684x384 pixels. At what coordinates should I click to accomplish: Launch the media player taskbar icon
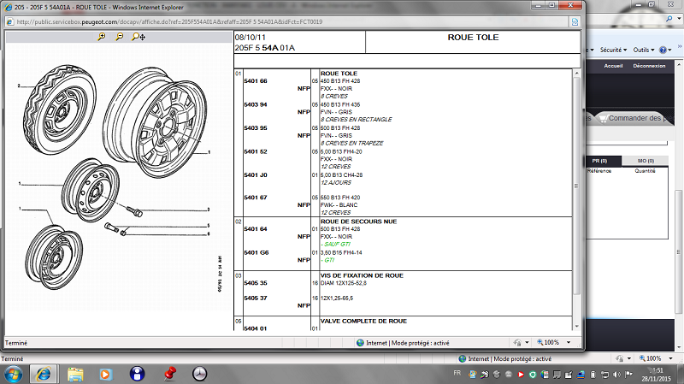click(x=105, y=374)
